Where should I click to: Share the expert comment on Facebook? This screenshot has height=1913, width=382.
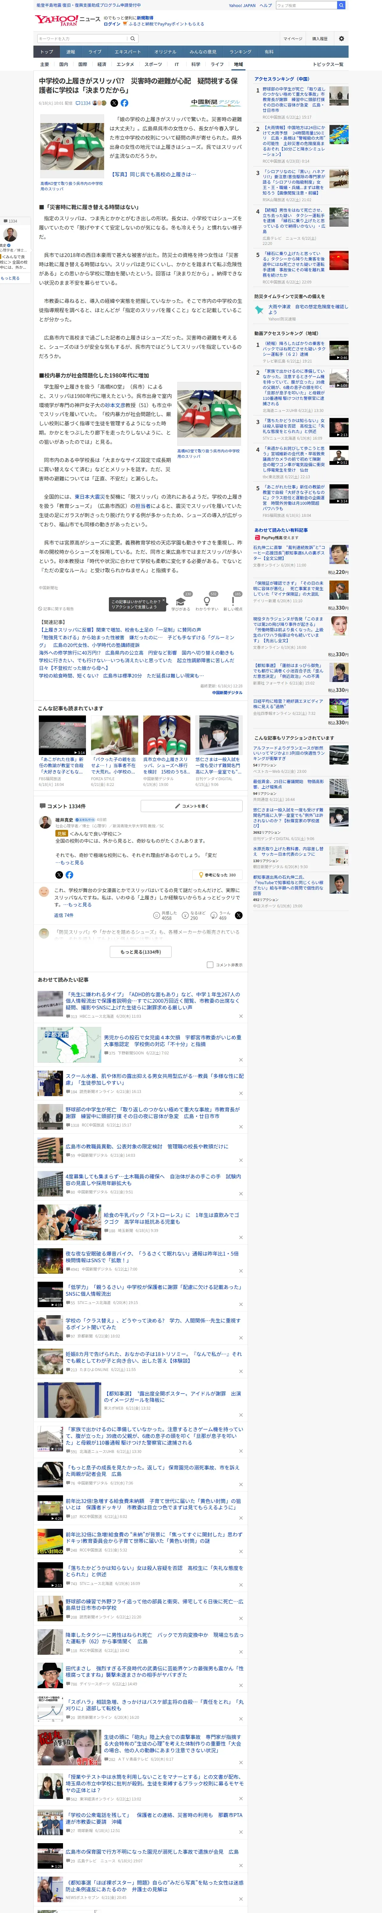pyautogui.click(x=69, y=875)
